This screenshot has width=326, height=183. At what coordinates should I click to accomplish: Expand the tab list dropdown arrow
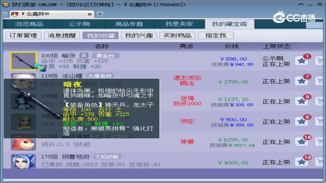click(x=5, y=14)
